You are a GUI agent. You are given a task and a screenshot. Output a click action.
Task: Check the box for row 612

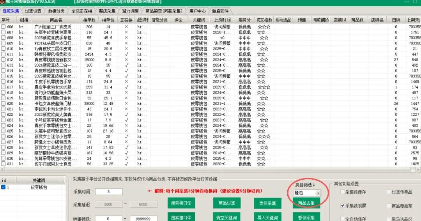(x=3, y=60)
